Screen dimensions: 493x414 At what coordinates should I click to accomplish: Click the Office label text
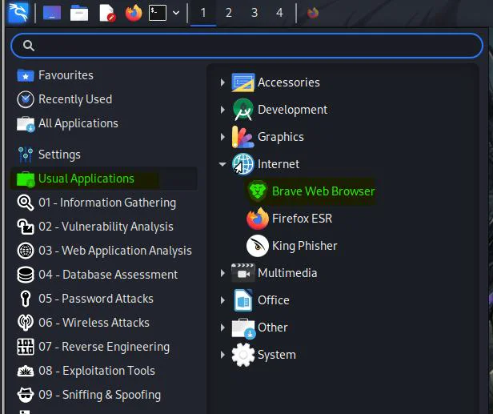click(273, 300)
